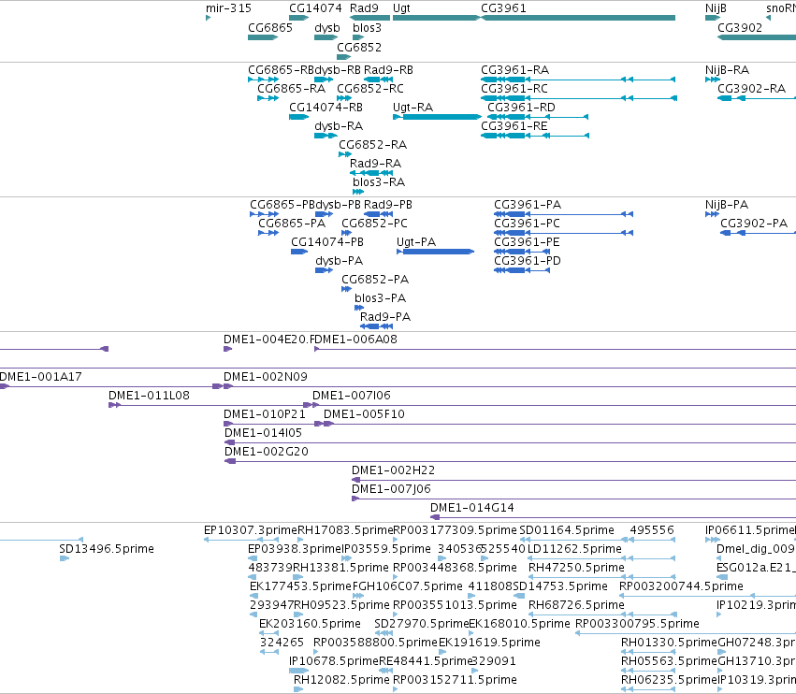Select transcript CG3902-RA

pyautogui.click(x=751, y=88)
